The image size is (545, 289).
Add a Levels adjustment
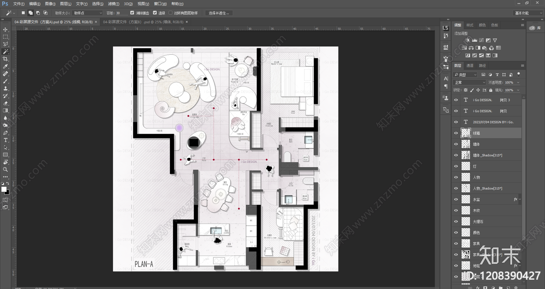(x=474, y=40)
